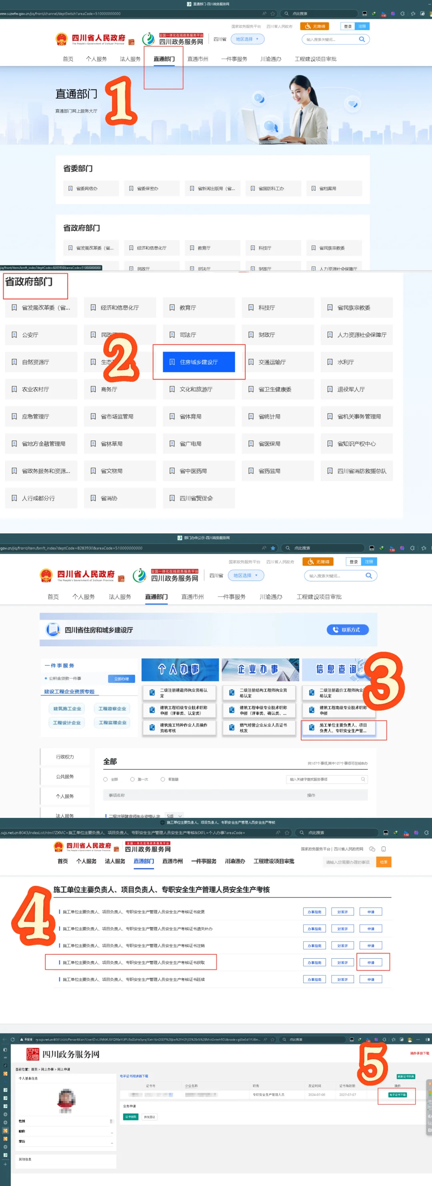
Task: Open the highlighted 住房城乡建设厅 department tile
Action: [x=199, y=362]
